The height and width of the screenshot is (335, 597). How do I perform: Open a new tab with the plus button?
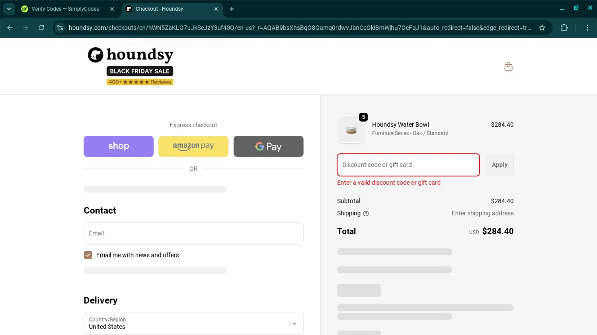click(232, 9)
